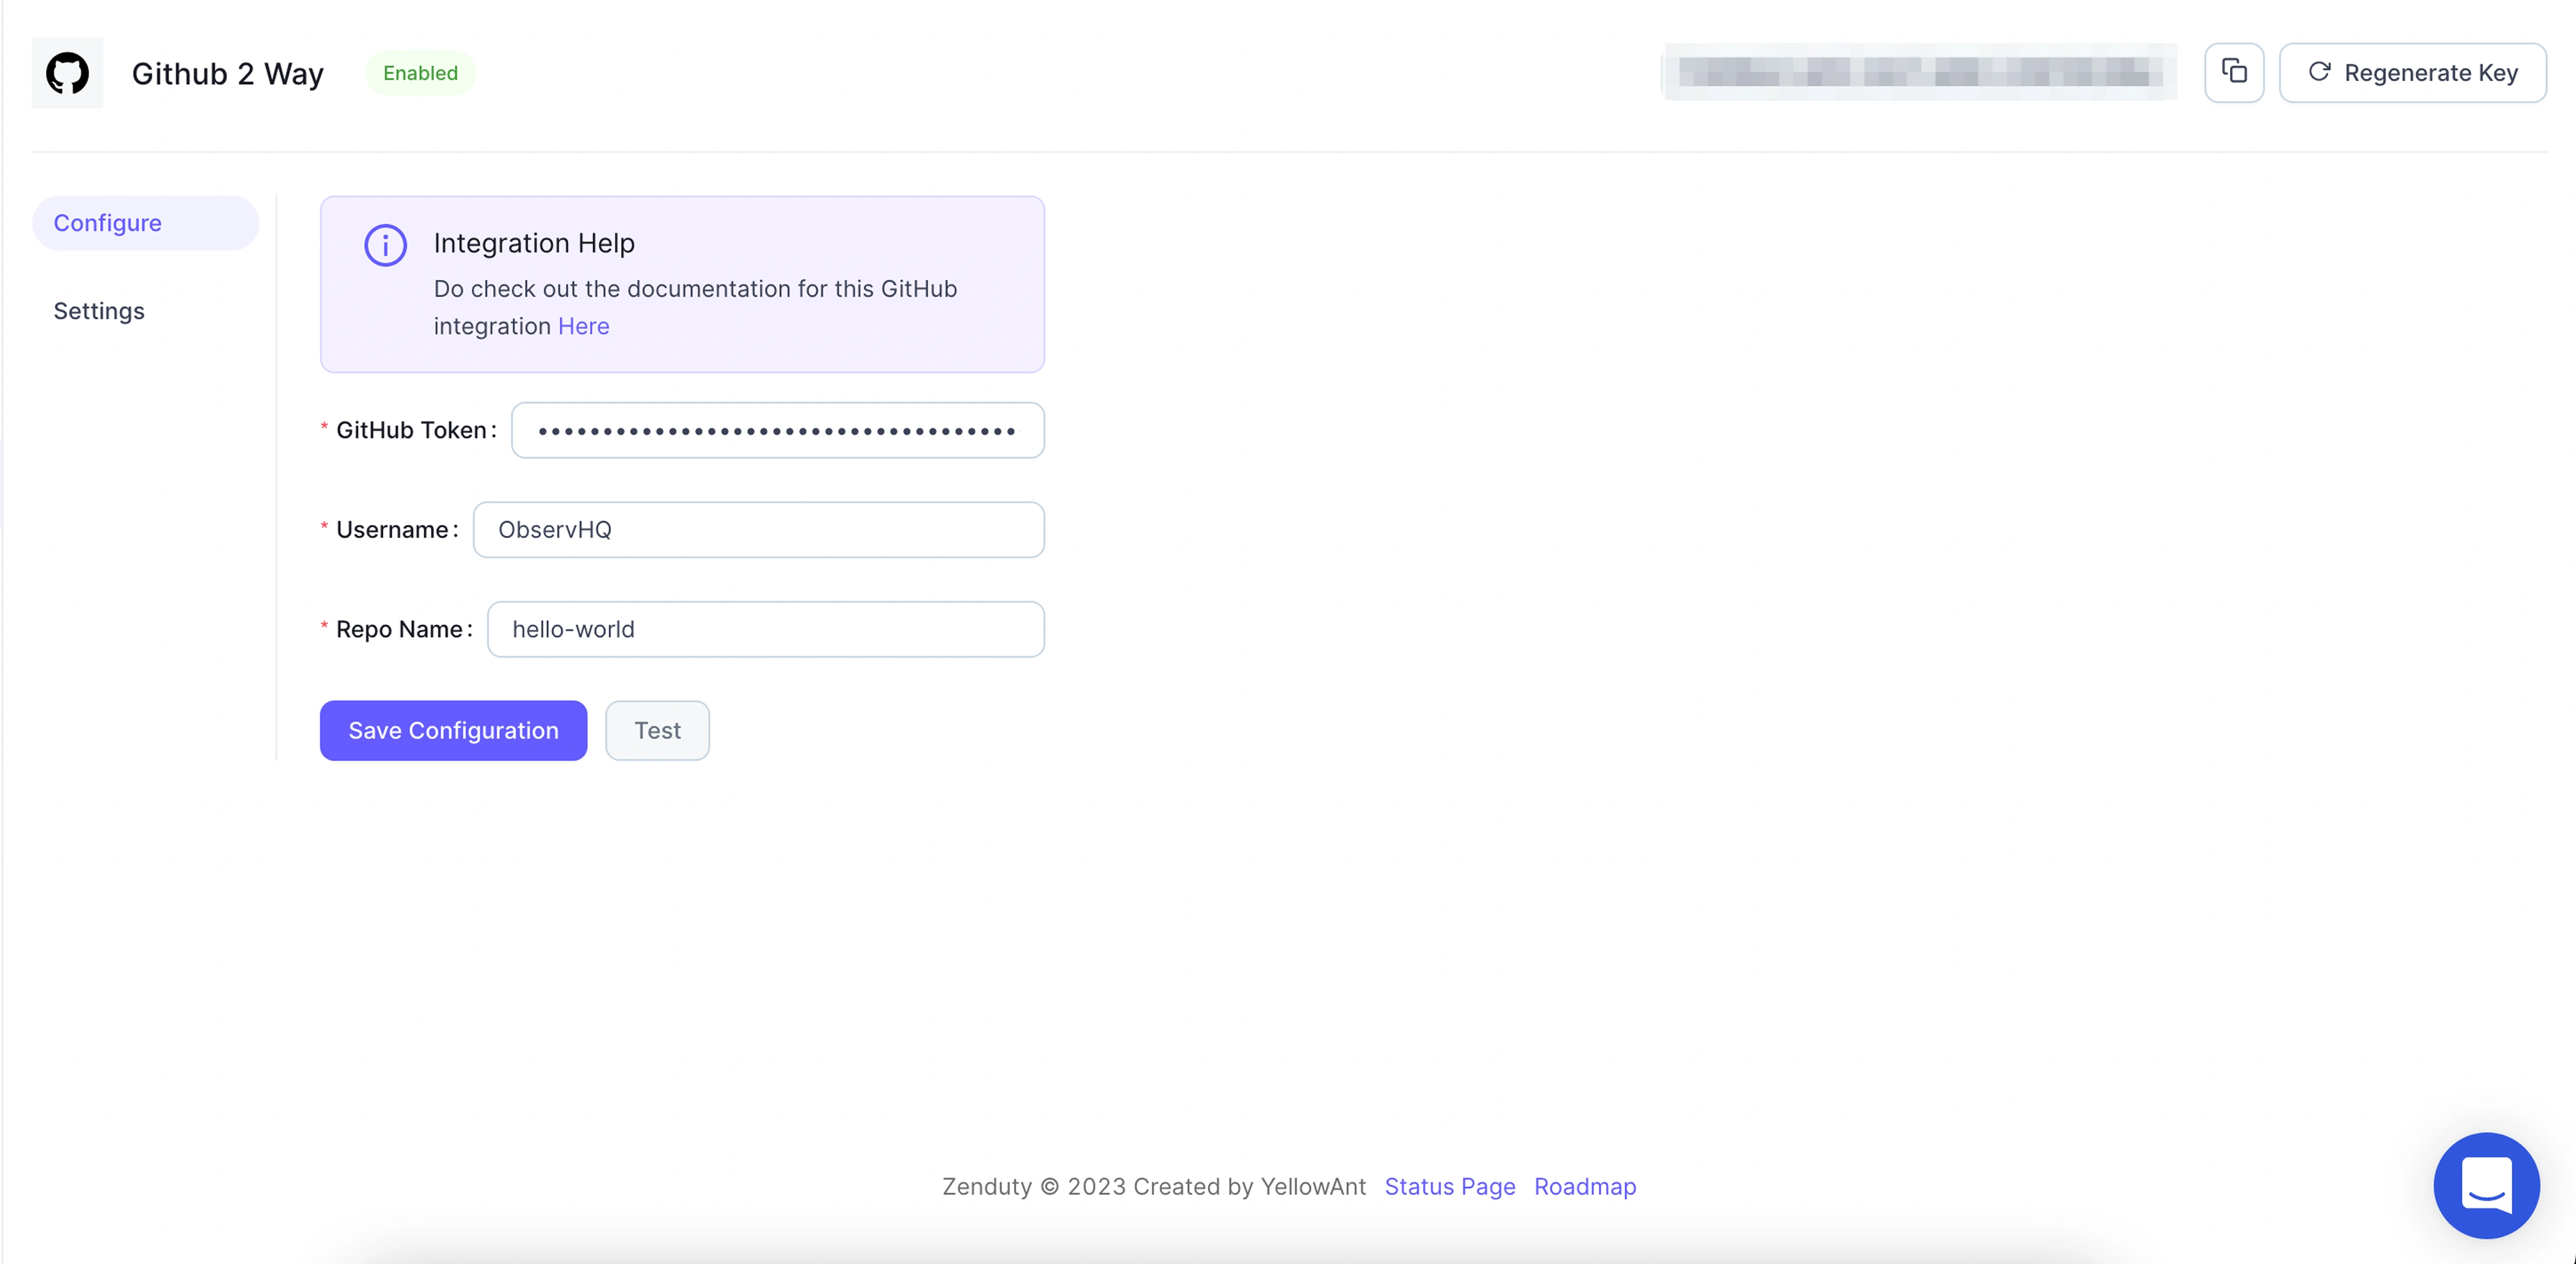Focus the GitHub Token input field
Image resolution: width=2576 pixels, height=1264 pixels.
click(x=777, y=431)
